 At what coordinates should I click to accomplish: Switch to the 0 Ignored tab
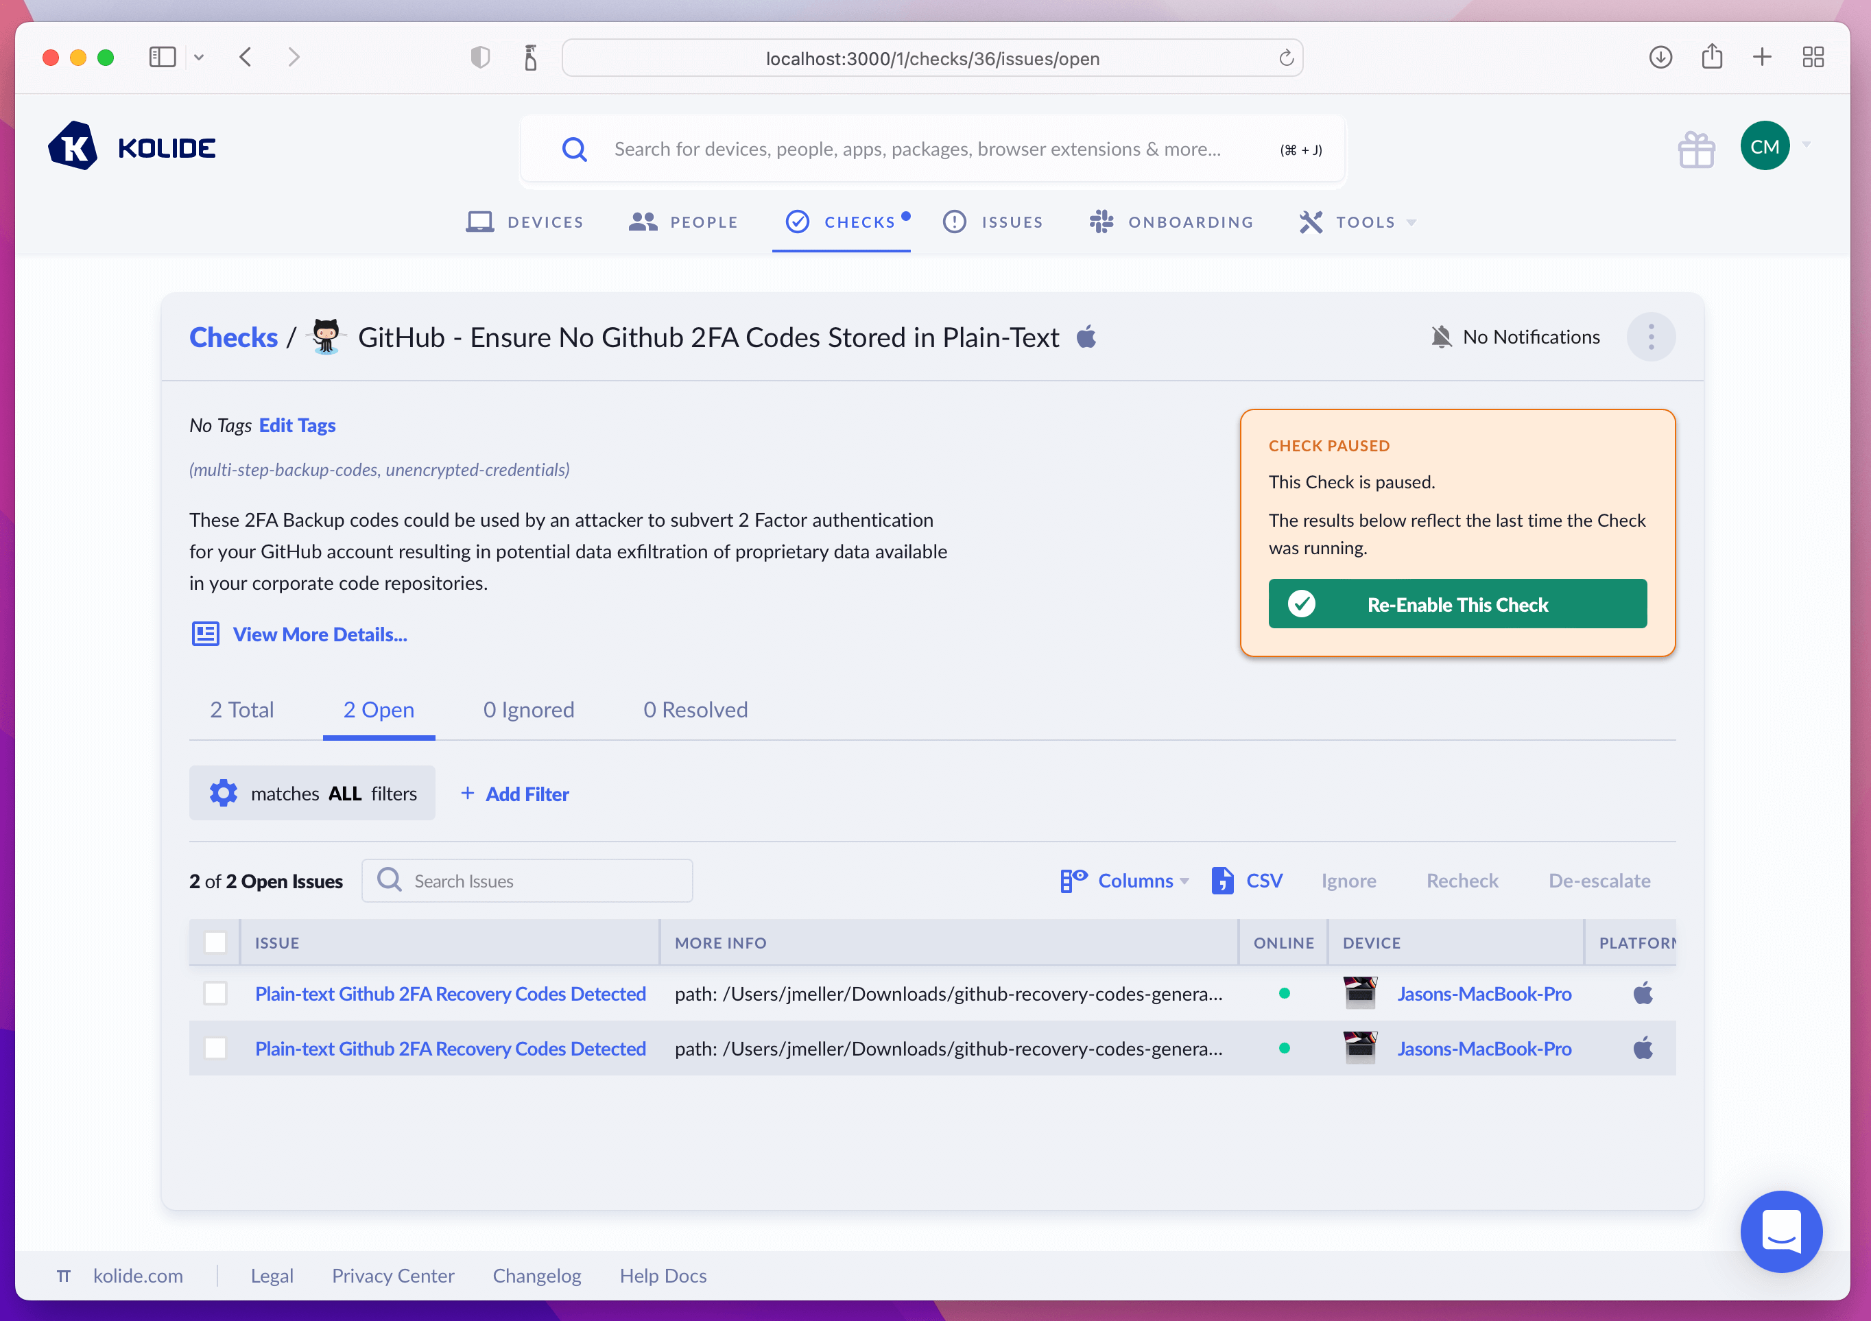(x=528, y=709)
